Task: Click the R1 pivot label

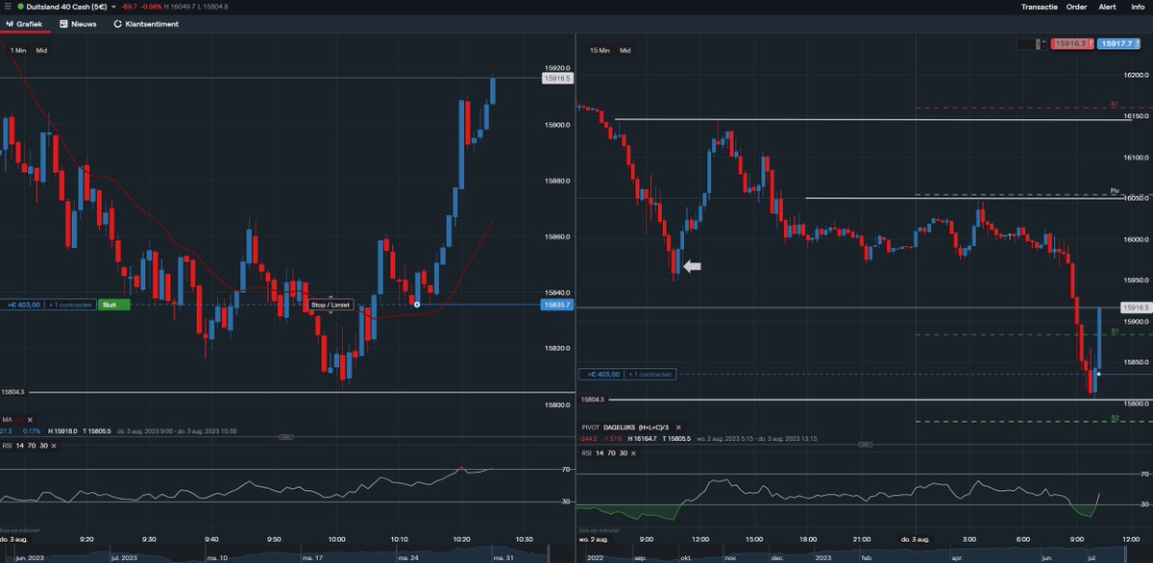Action: click(x=1115, y=104)
